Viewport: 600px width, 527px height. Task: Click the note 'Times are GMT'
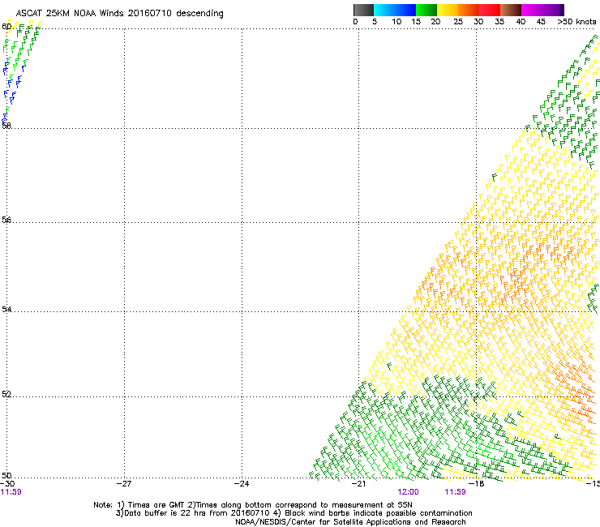[156, 505]
